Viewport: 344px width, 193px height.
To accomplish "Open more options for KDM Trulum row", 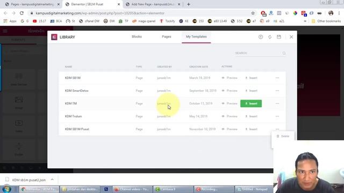I will 277,116.
